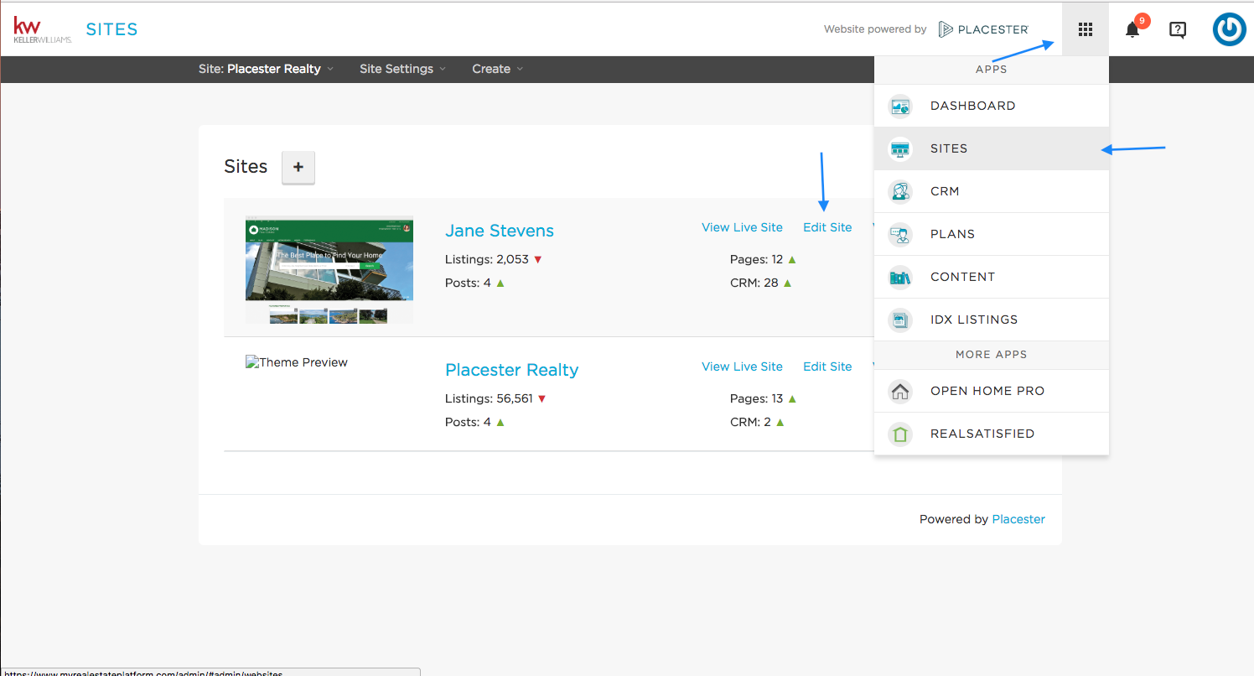View Live Site for Placester Realty

742,367
